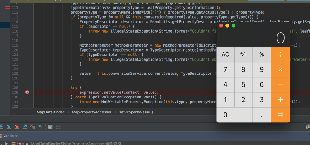Click the Drop Frame icon

coord(33,127)
